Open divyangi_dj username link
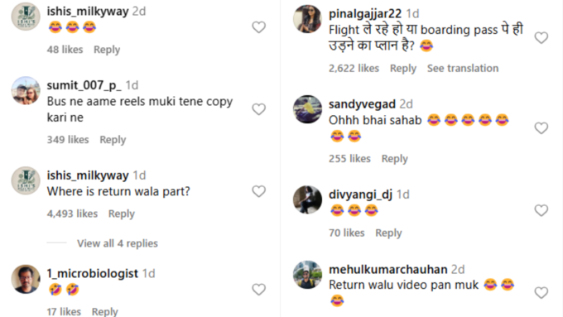Image resolution: width=563 pixels, height=317 pixels. point(360,195)
